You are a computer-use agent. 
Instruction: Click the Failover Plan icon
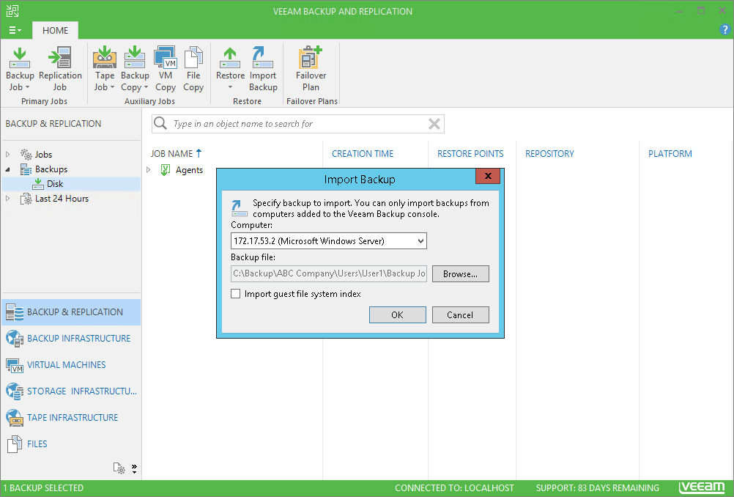pos(311,57)
